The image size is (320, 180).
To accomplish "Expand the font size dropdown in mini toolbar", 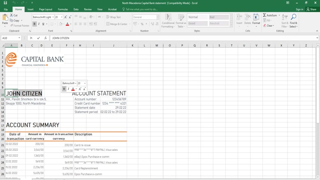I will click(x=85, y=83).
